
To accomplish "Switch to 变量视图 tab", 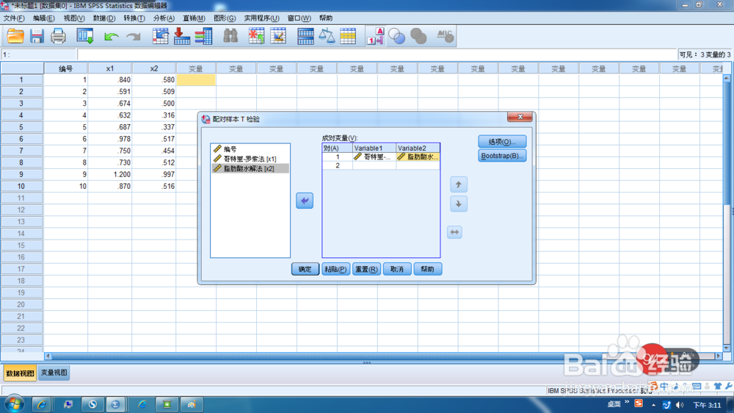I will (x=54, y=373).
